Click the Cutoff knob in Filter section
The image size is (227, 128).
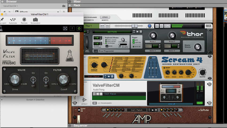[63, 79]
